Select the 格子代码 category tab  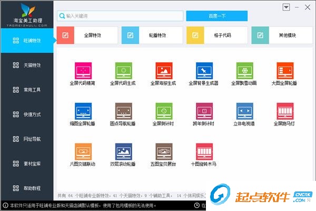pyautogui.click(x=217, y=35)
